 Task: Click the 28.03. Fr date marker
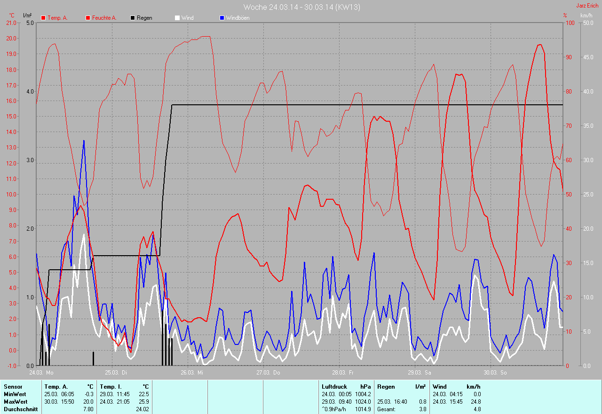tap(343, 373)
